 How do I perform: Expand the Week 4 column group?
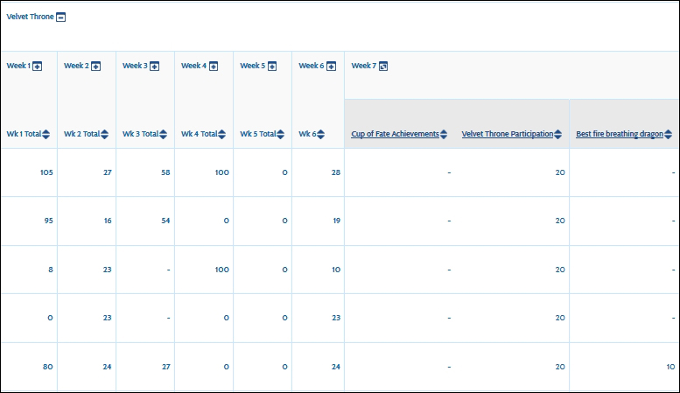coord(214,67)
